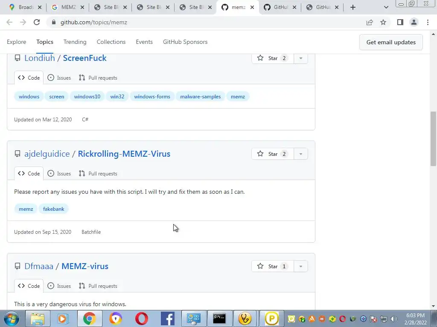Open Opera browser from taskbar

tap(142, 318)
